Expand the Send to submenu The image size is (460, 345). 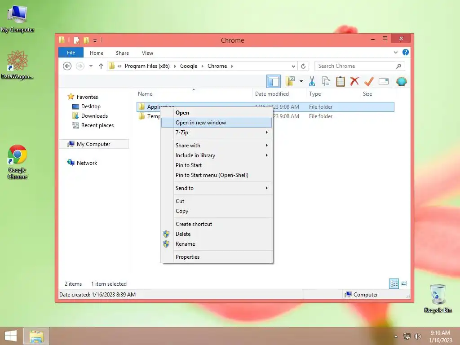click(x=217, y=188)
